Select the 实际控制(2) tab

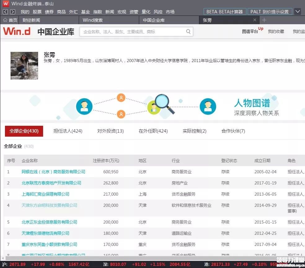click(194, 131)
